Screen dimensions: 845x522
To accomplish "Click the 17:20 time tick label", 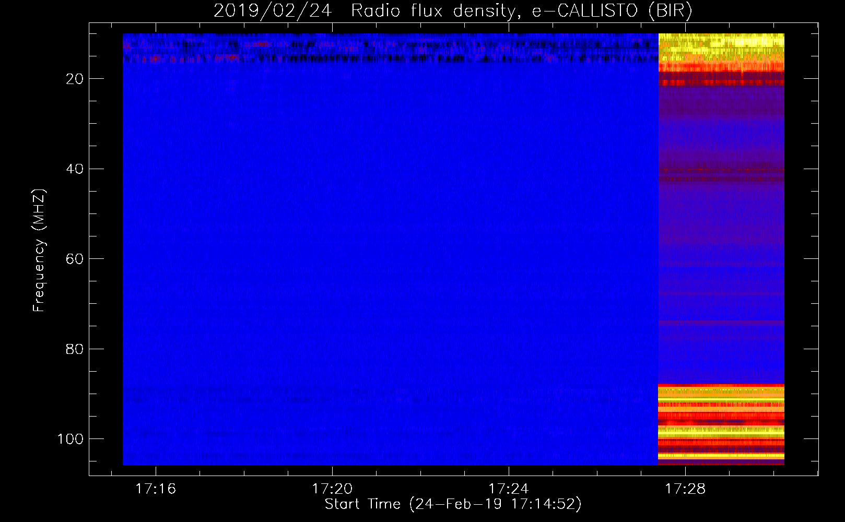I will pos(332,489).
